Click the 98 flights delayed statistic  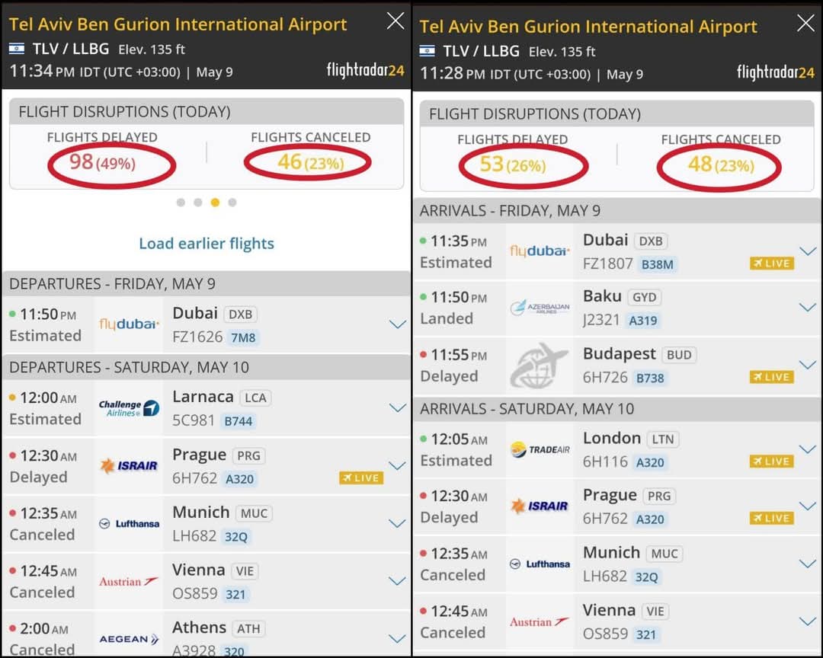click(x=102, y=162)
